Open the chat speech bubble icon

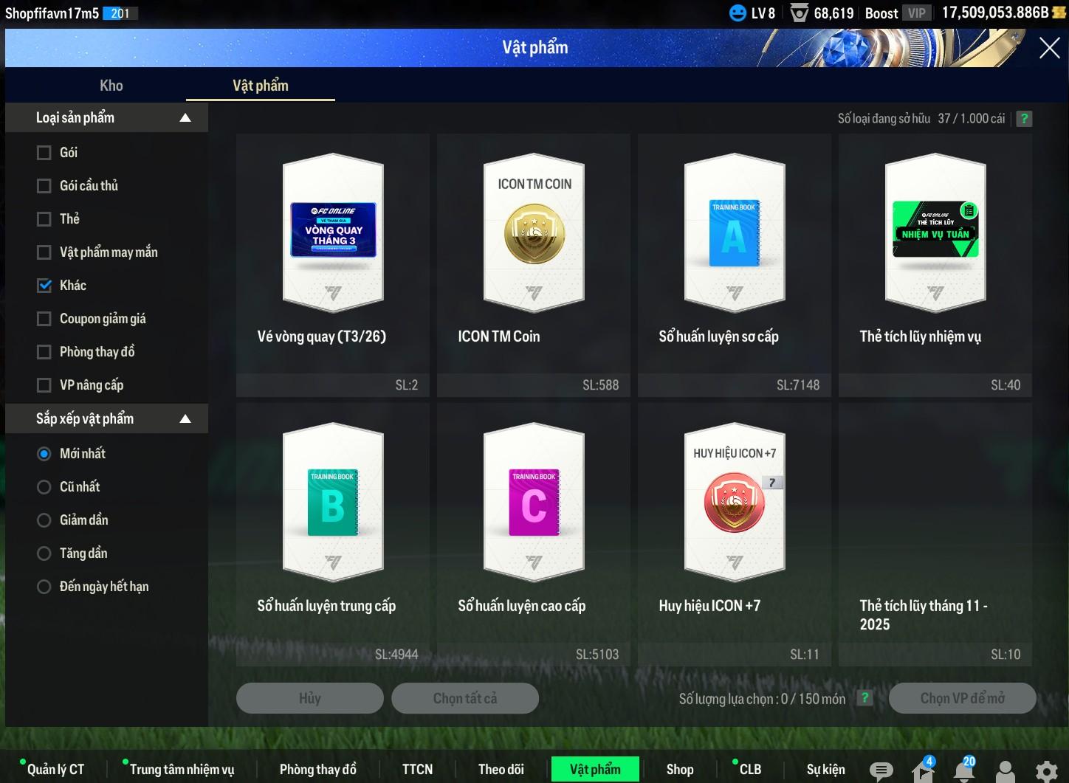pos(880,771)
